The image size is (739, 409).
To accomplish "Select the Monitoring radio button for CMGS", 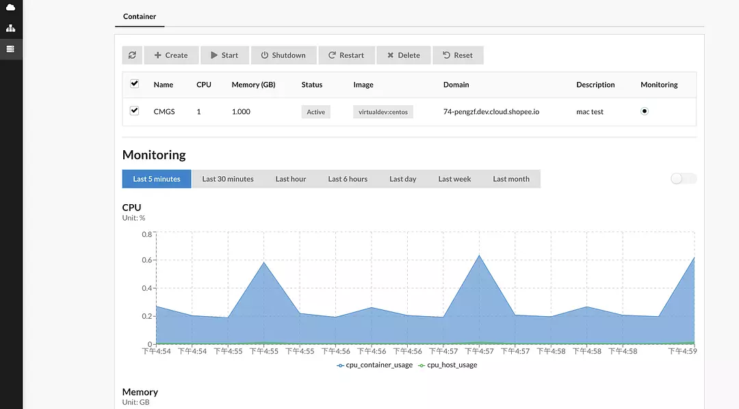I will (645, 111).
